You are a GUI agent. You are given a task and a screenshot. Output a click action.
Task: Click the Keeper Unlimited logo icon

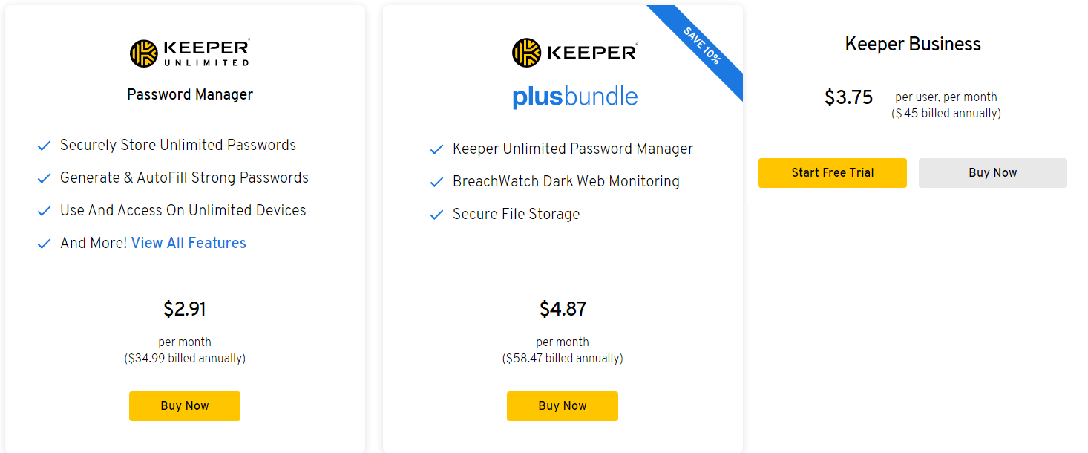[x=144, y=53]
